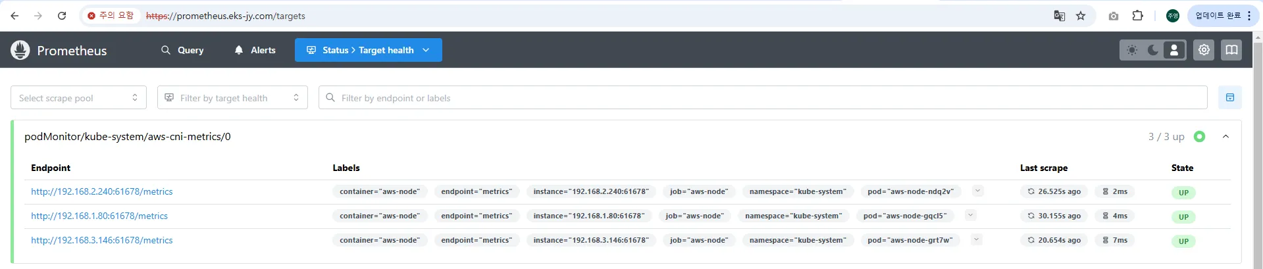Open http://192.168.3.146:61678/metrics link
This screenshot has height=269, width=1263.
tap(102, 240)
